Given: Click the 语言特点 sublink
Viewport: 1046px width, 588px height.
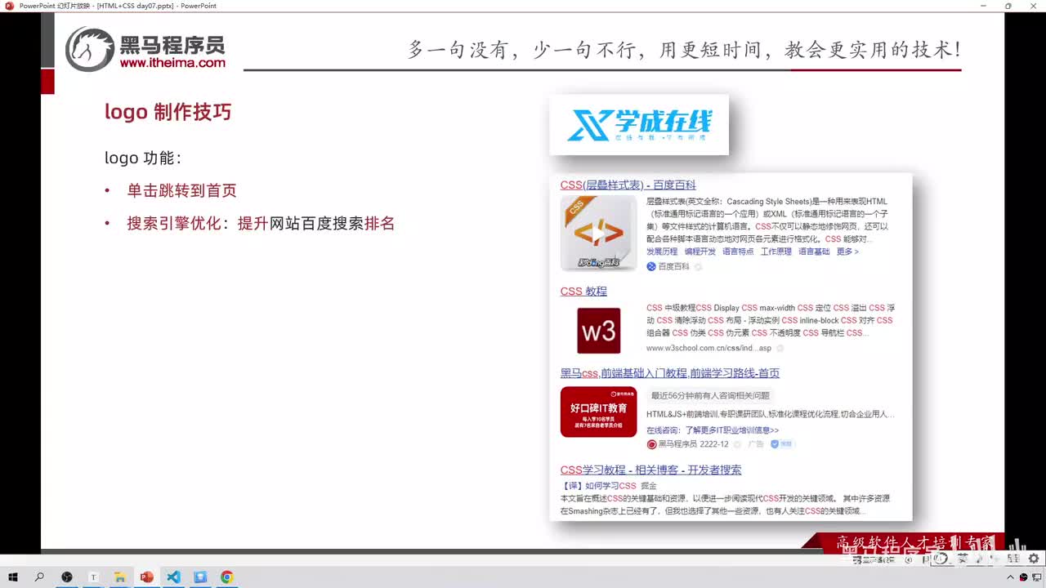Looking at the screenshot, I should pos(738,252).
